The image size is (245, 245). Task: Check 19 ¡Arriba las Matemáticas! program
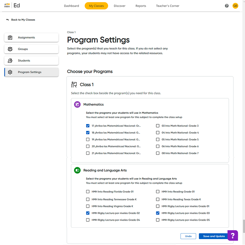click(x=88, y=139)
